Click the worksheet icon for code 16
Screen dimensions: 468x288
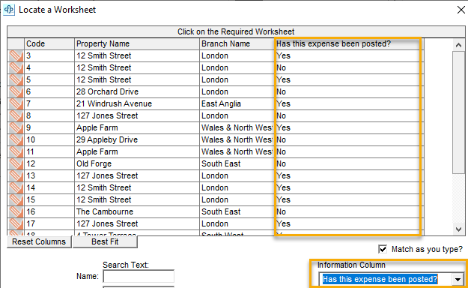click(16, 211)
